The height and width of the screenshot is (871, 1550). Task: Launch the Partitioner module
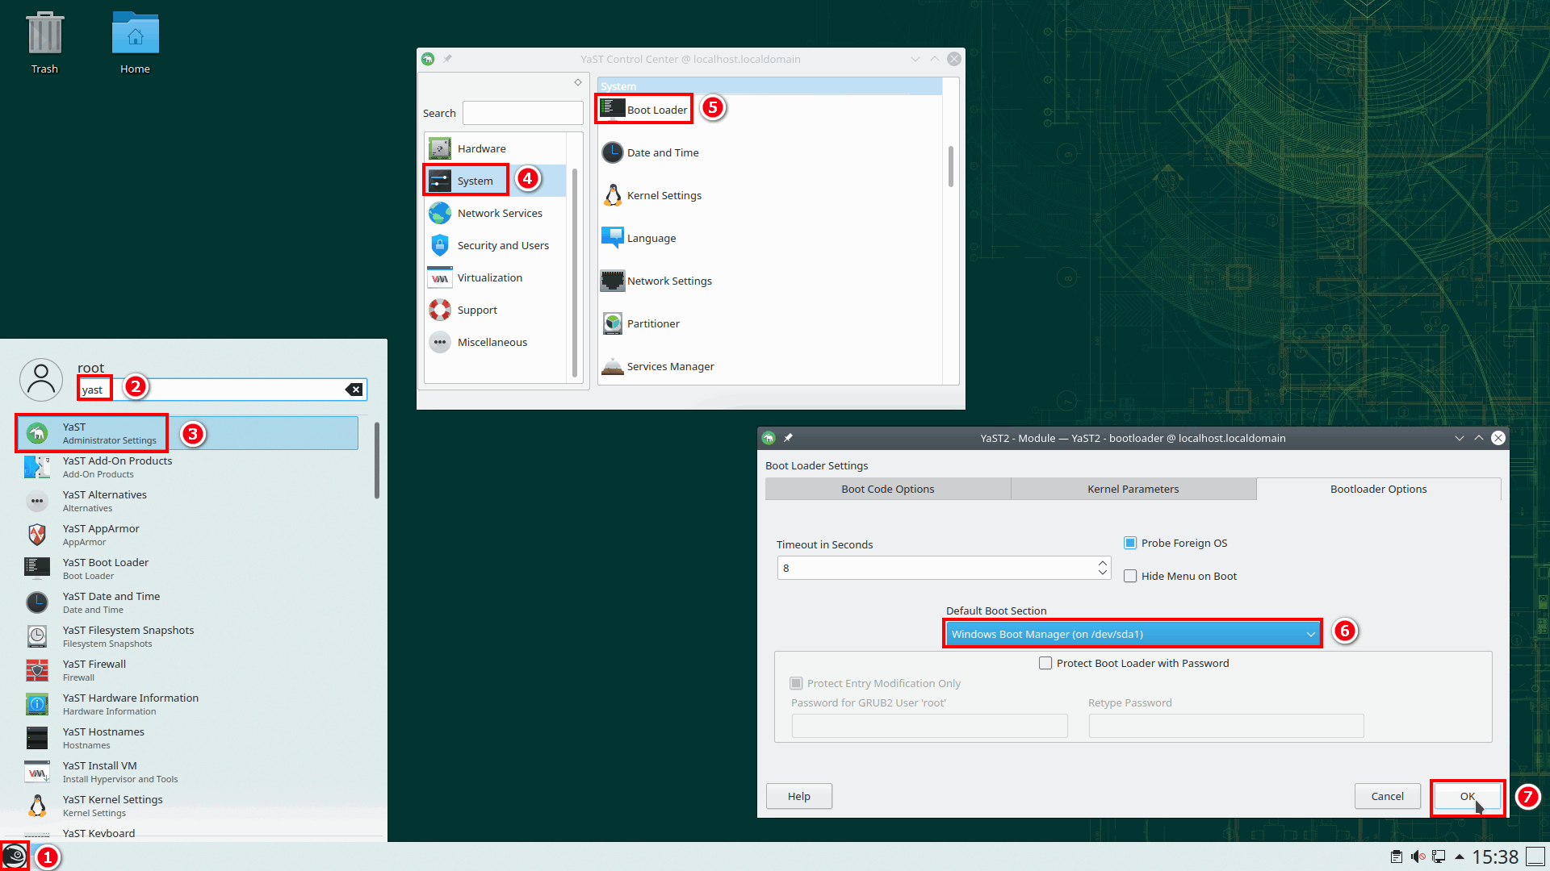[640, 323]
